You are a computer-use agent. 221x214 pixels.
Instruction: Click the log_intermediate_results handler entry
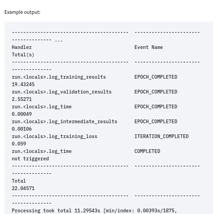coord(64,122)
